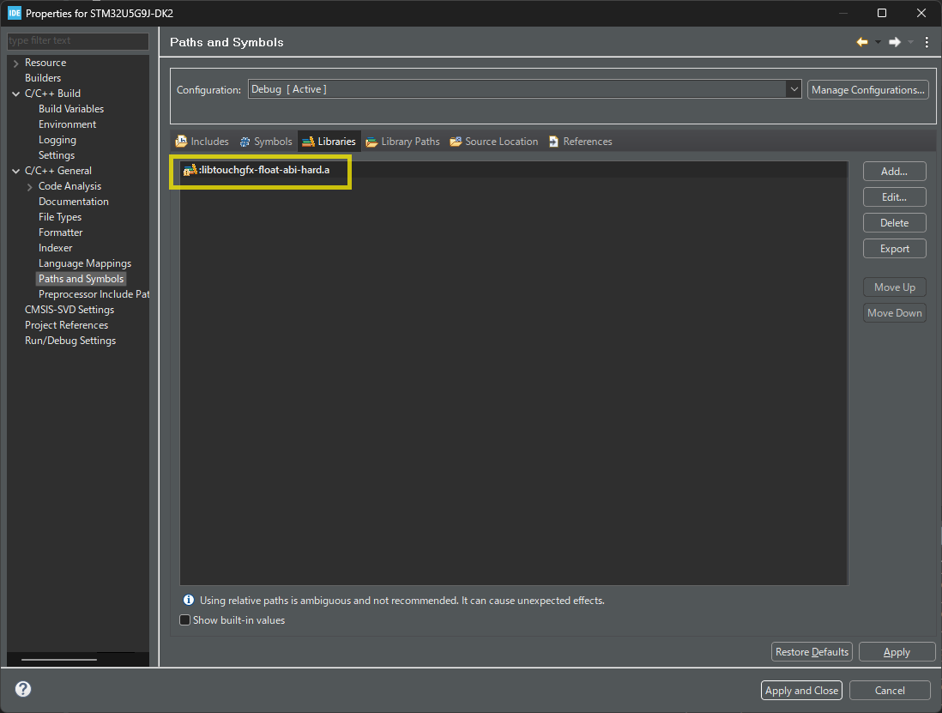Expand the Code Analysis node
Viewport: 942px width, 713px height.
[30, 187]
